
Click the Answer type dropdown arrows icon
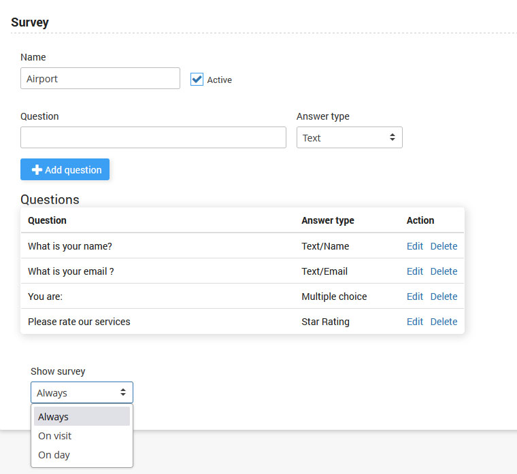392,137
